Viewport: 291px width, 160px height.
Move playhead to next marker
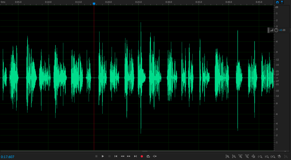(x=136, y=156)
